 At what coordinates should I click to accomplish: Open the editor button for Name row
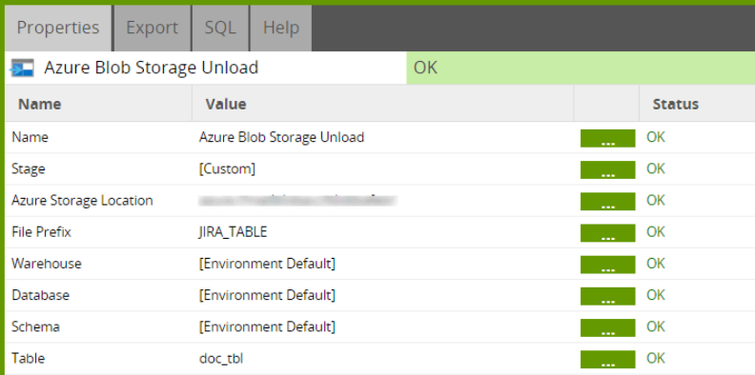[607, 138]
